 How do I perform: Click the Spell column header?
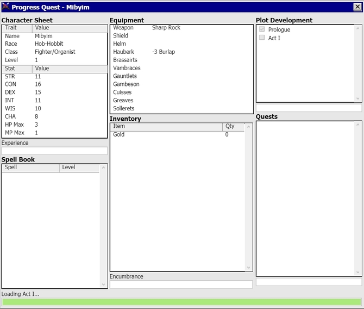30,168
